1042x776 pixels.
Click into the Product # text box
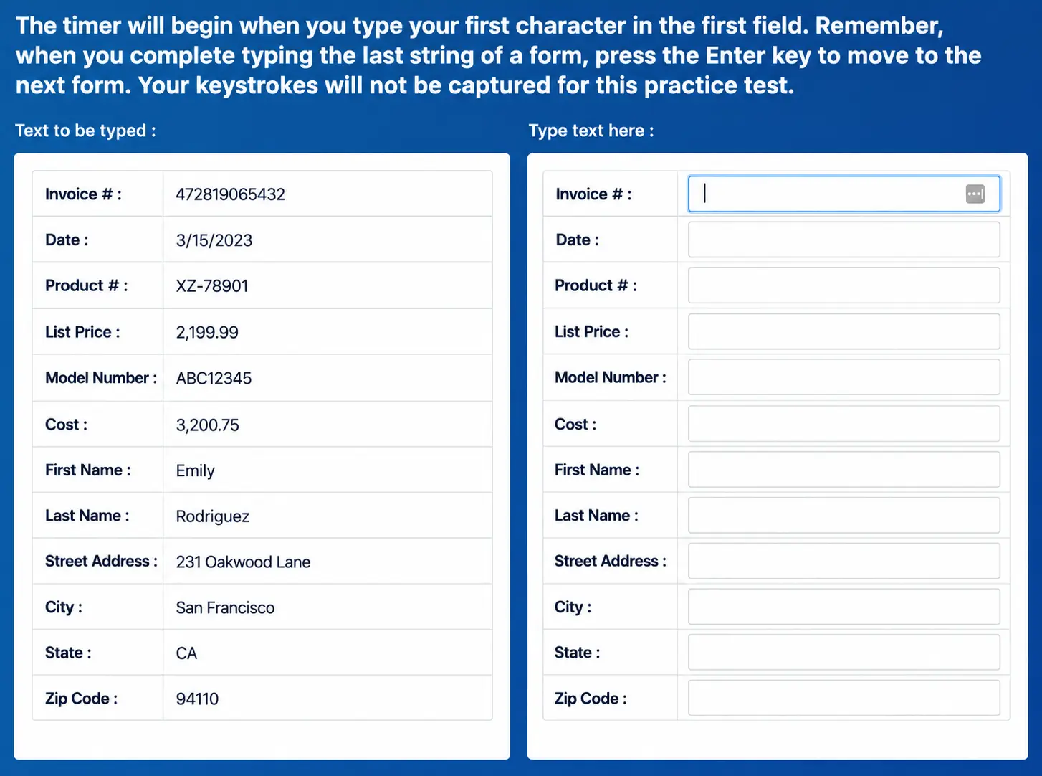pyautogui.click(x=843, y=285)
